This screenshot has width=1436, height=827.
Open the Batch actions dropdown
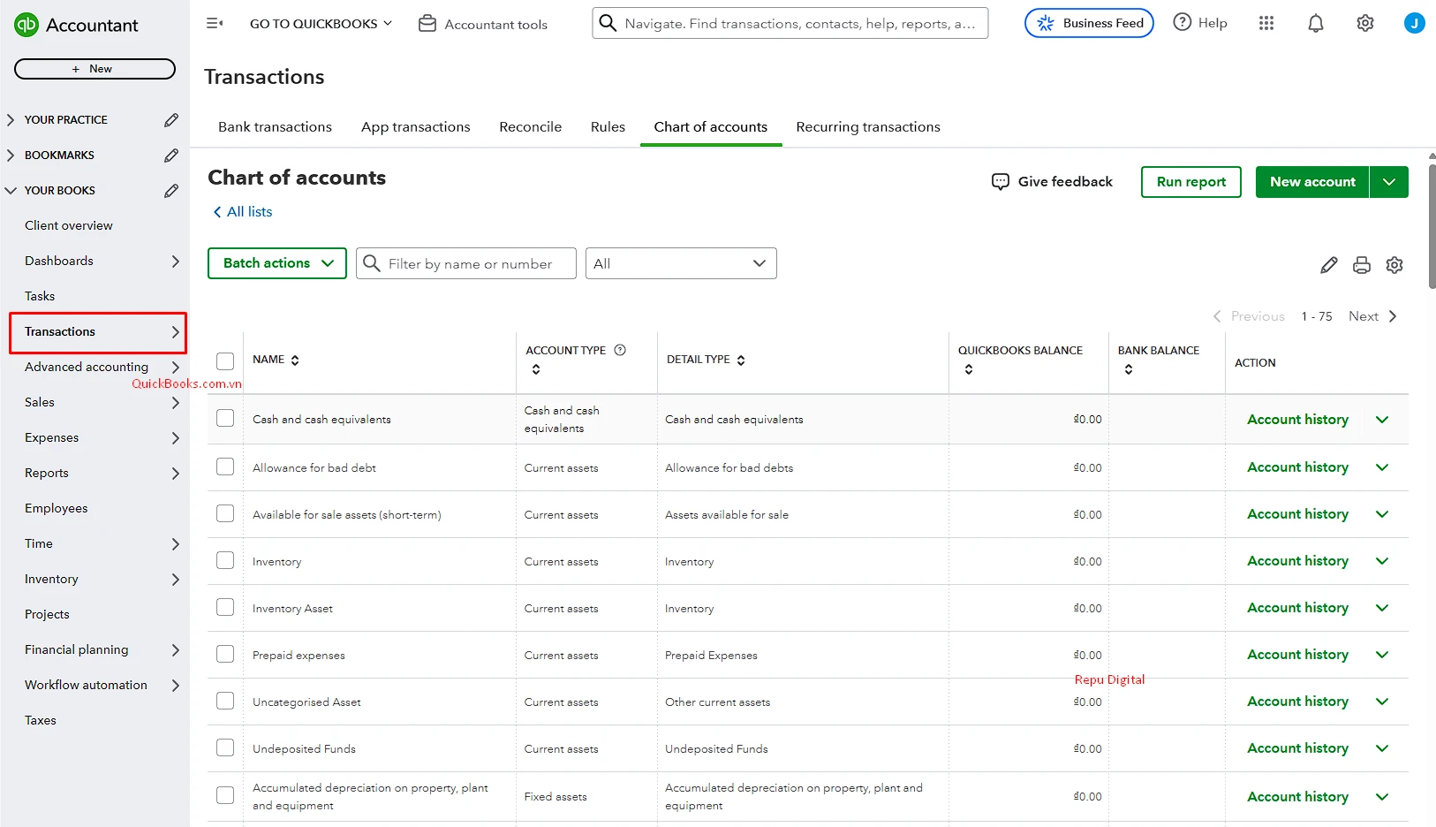[276, 262]
